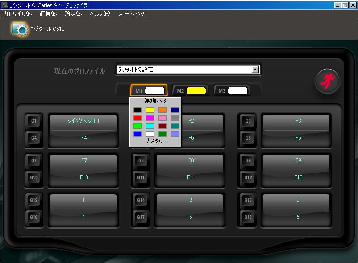Select the G9 key button
Image resolution: width=358 pixels, height=263 pixels.
[248, 160]
